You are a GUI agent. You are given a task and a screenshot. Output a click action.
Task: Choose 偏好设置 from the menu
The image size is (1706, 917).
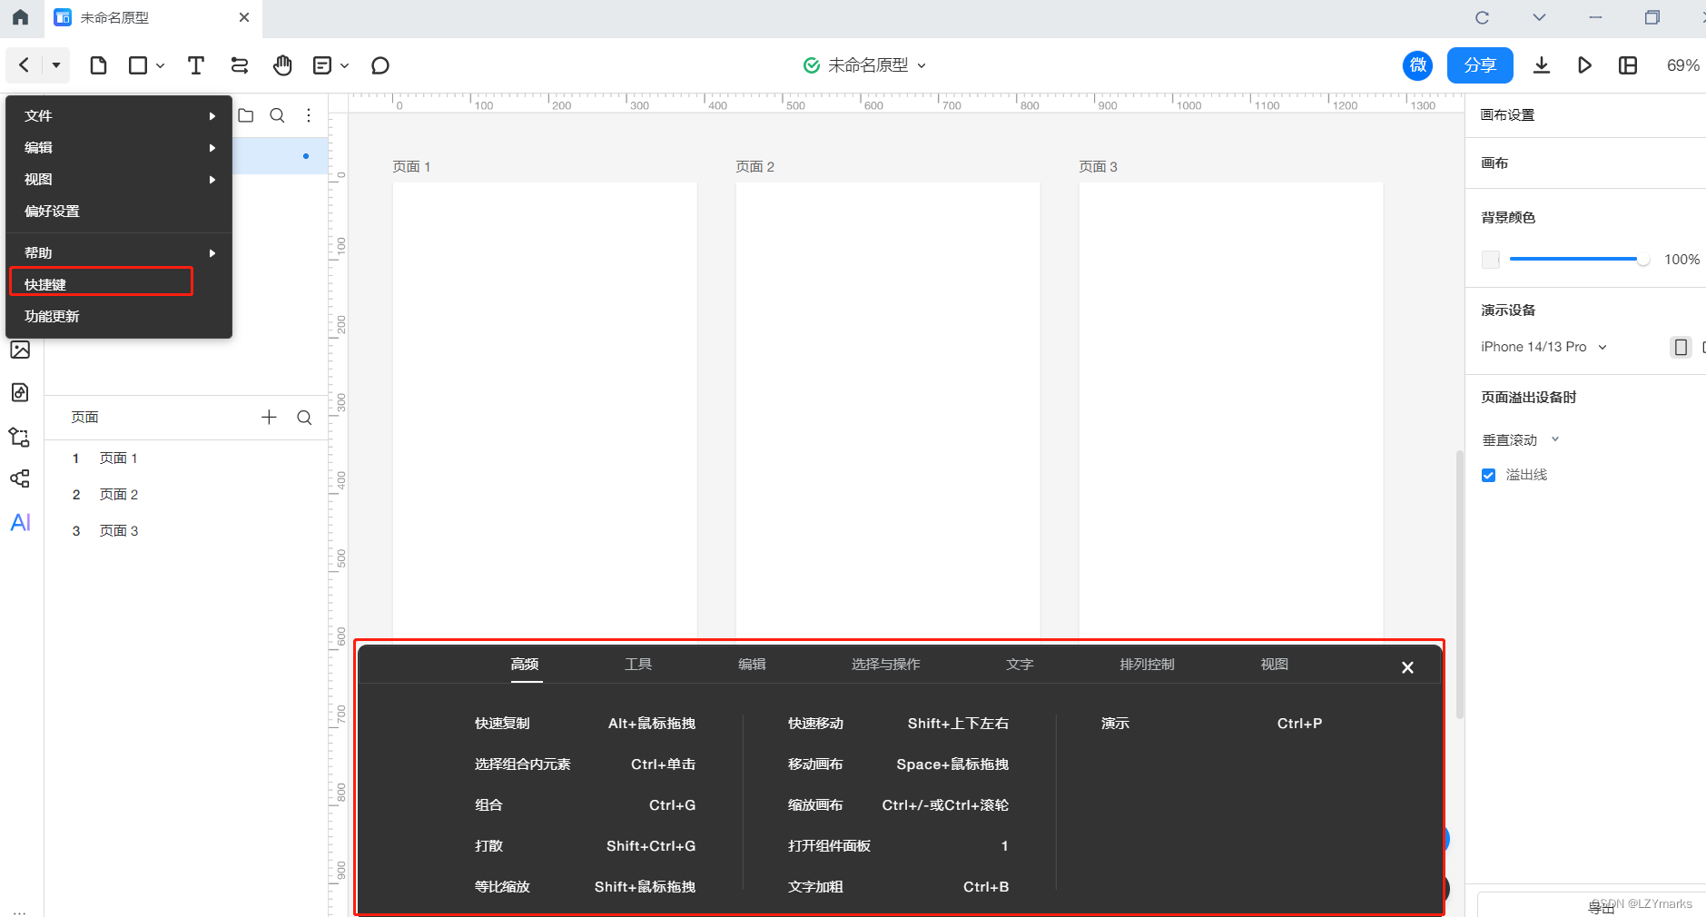pos(119,211)
